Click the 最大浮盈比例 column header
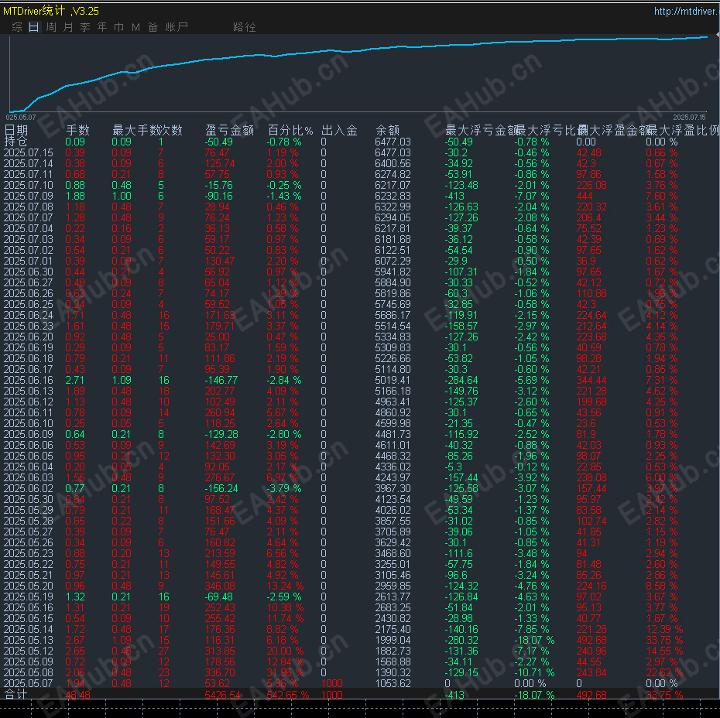 click(682, 130)
